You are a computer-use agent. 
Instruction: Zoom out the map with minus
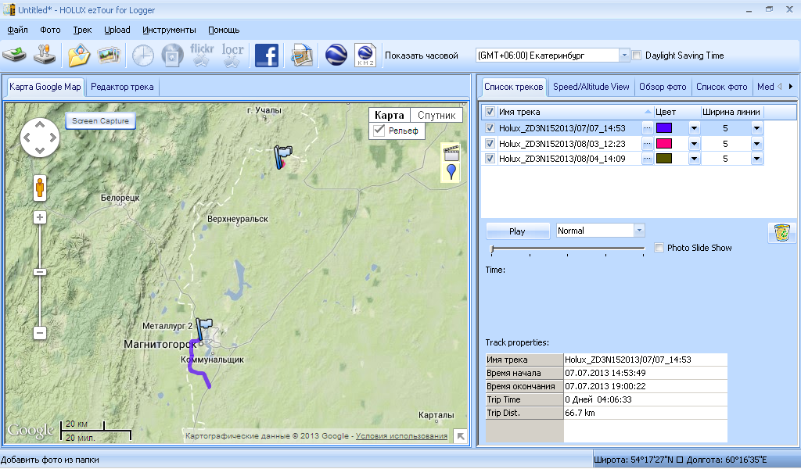40,333
